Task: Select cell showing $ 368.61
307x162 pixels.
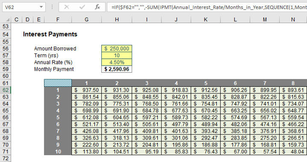Action: pyautogui.click(x=293, y=131)
